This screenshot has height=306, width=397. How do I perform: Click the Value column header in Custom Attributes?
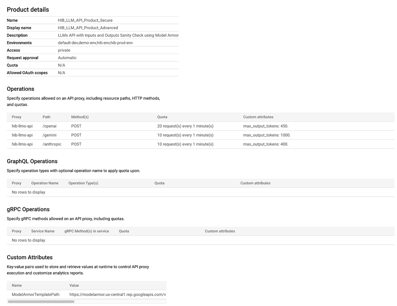pyautogui.click(x=74, y=285)
